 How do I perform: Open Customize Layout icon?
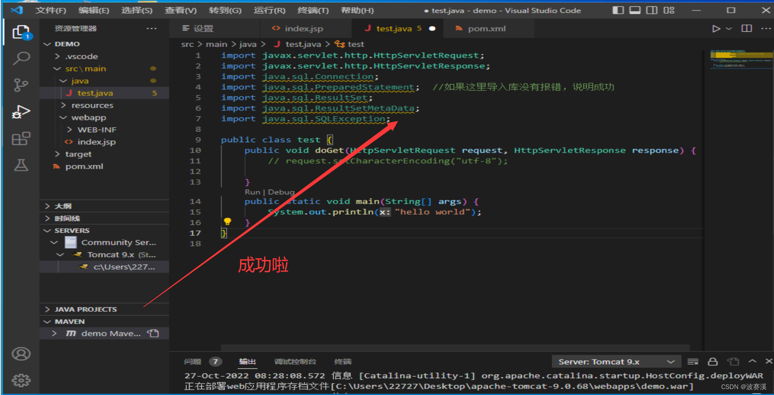pos(669,10)
